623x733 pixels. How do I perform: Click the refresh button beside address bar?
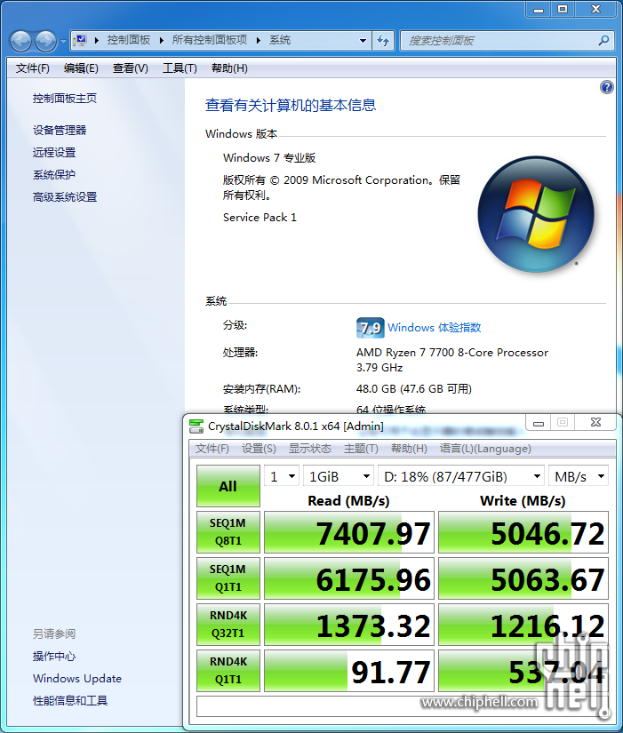pos(383,41)
